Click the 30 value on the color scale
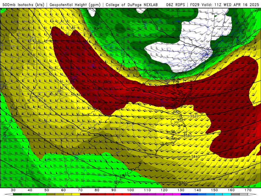The image size is (261, 196). tap(13, 190)
